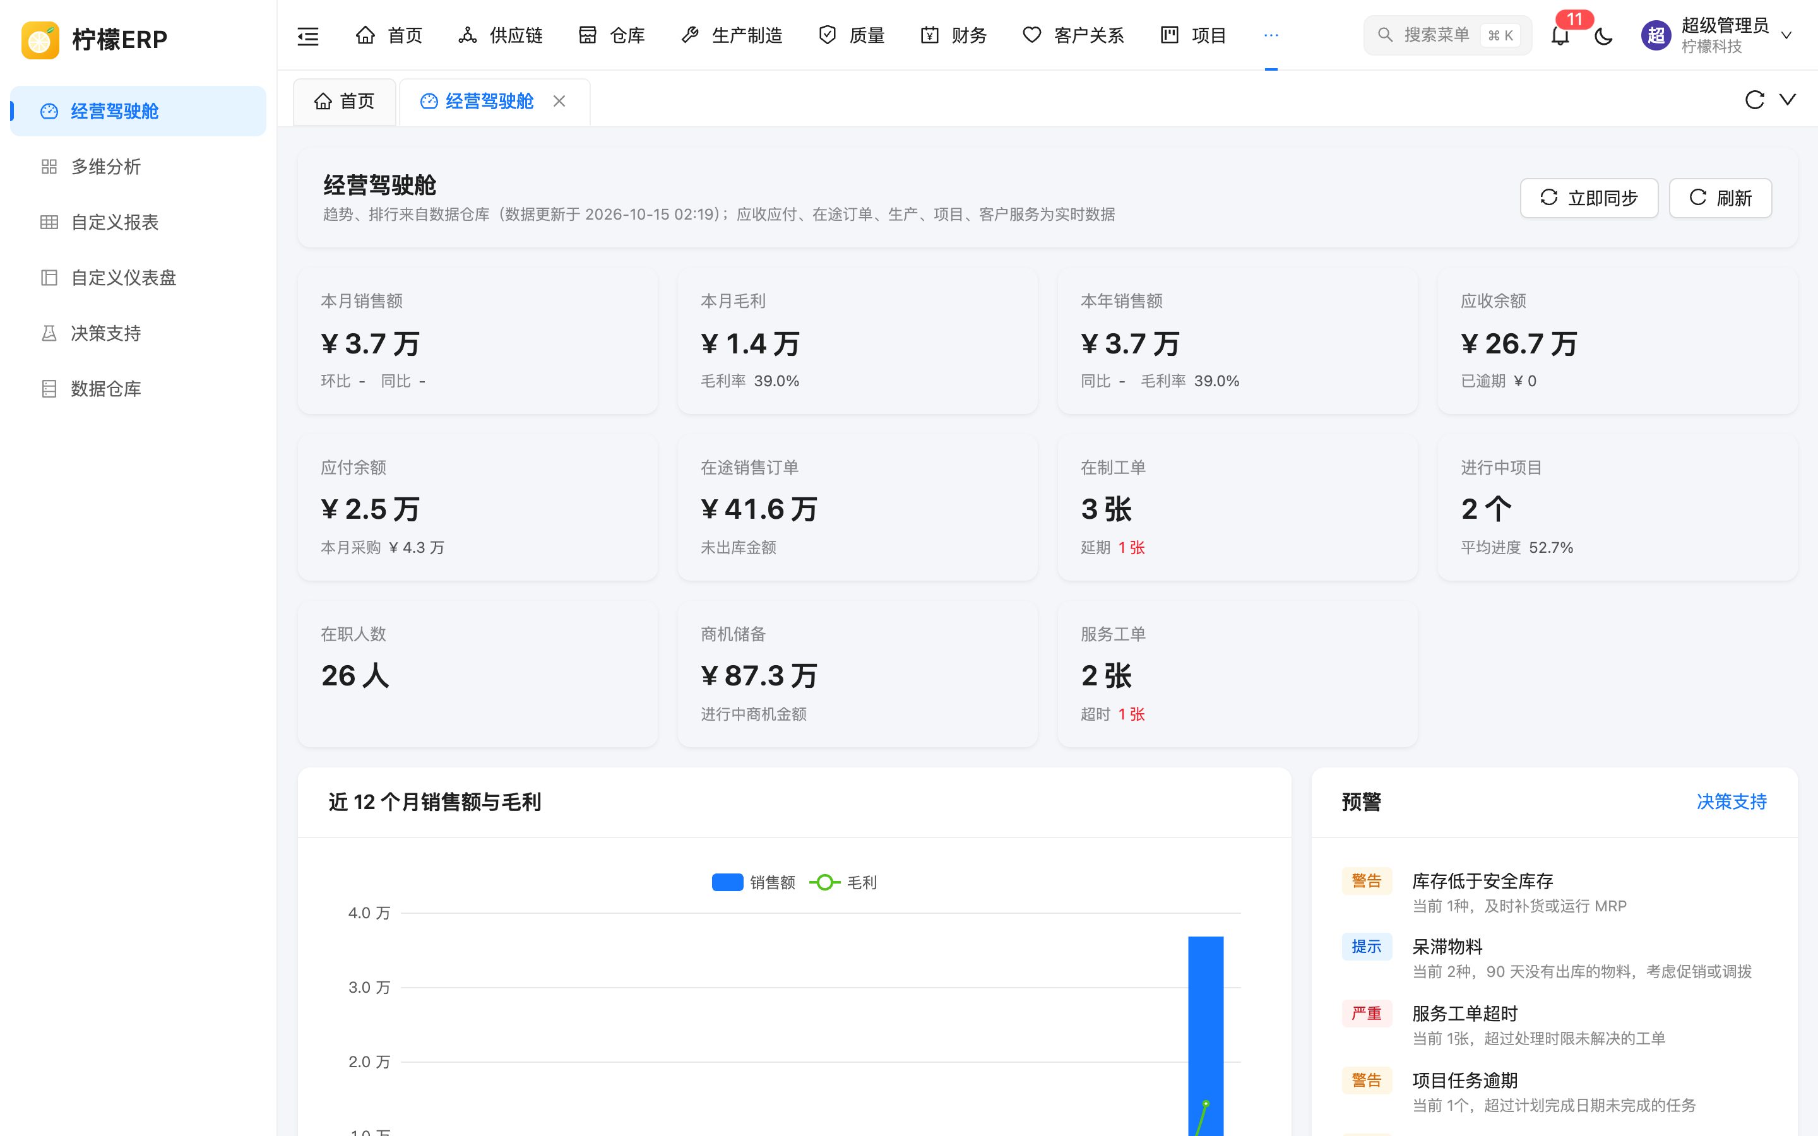Follow the 决策支持 link in 预警 panel
Image resolution: width=1818 pixels, height=1136 pixels.
[1732, 802]
